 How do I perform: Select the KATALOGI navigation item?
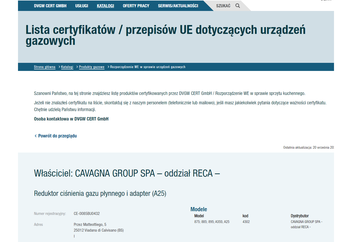(105, 6)
